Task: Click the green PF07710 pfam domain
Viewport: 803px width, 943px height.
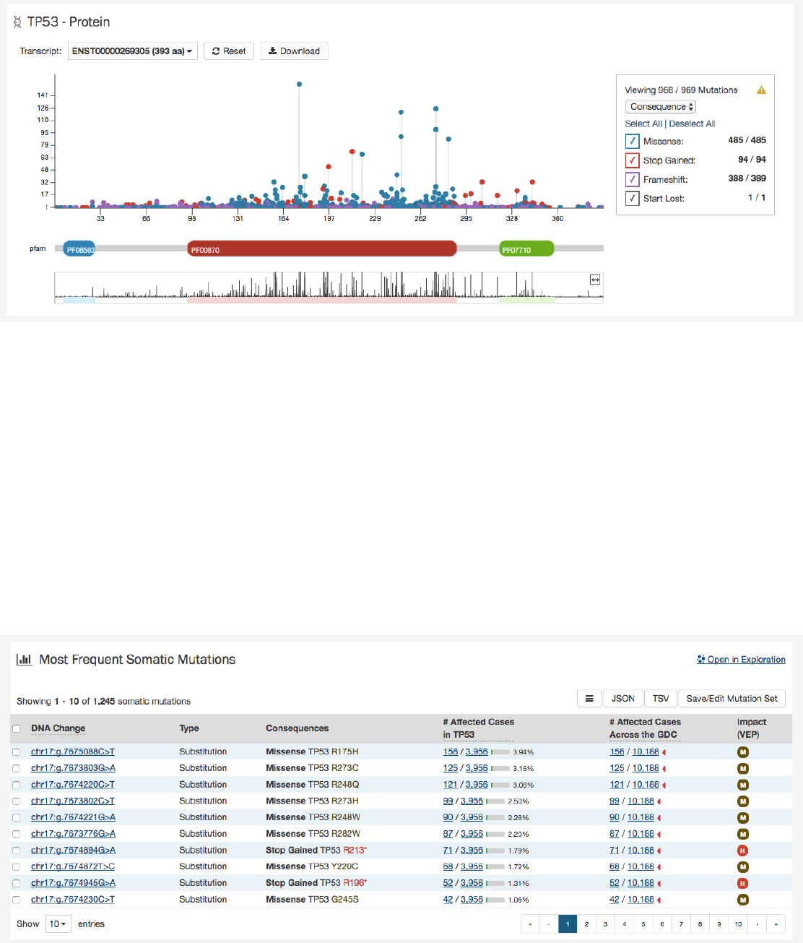Action: [x=527, y=249]
